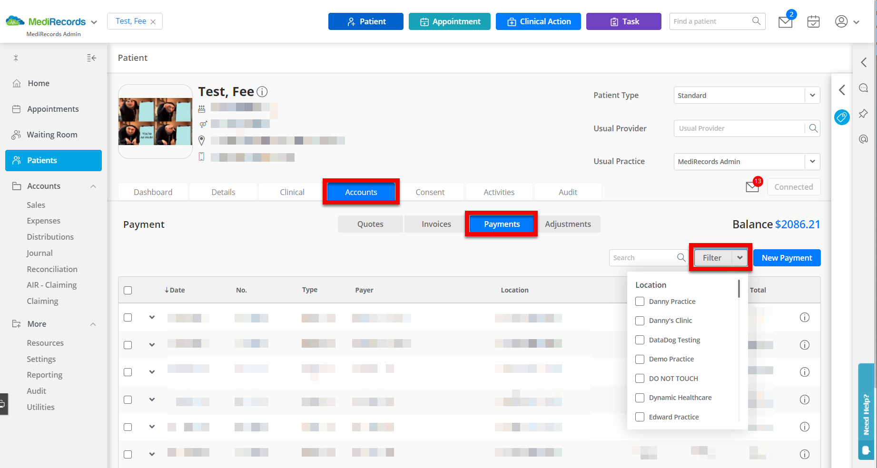Click the patient messages envelope with badge 13

[x=753, y=186]
